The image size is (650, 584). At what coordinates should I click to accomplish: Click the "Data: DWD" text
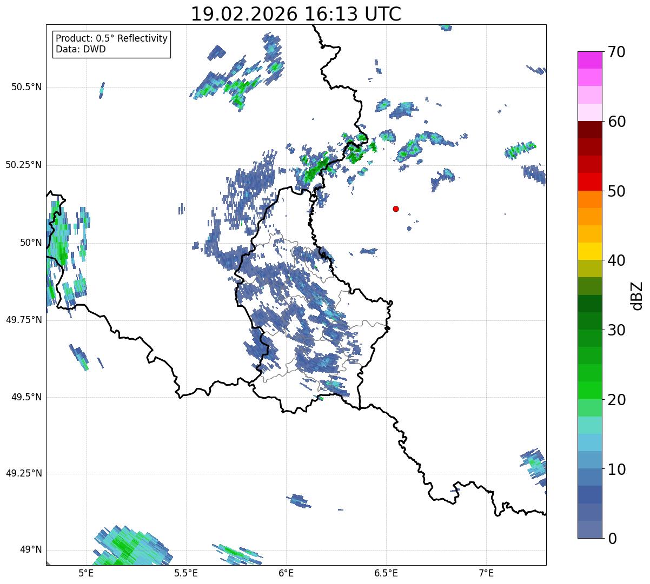(81, 50)
